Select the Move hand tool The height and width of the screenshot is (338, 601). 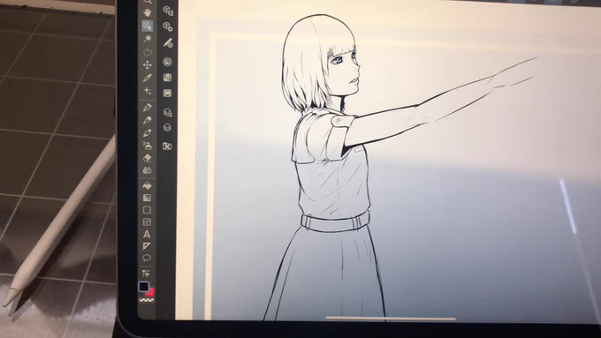point(148,12)
